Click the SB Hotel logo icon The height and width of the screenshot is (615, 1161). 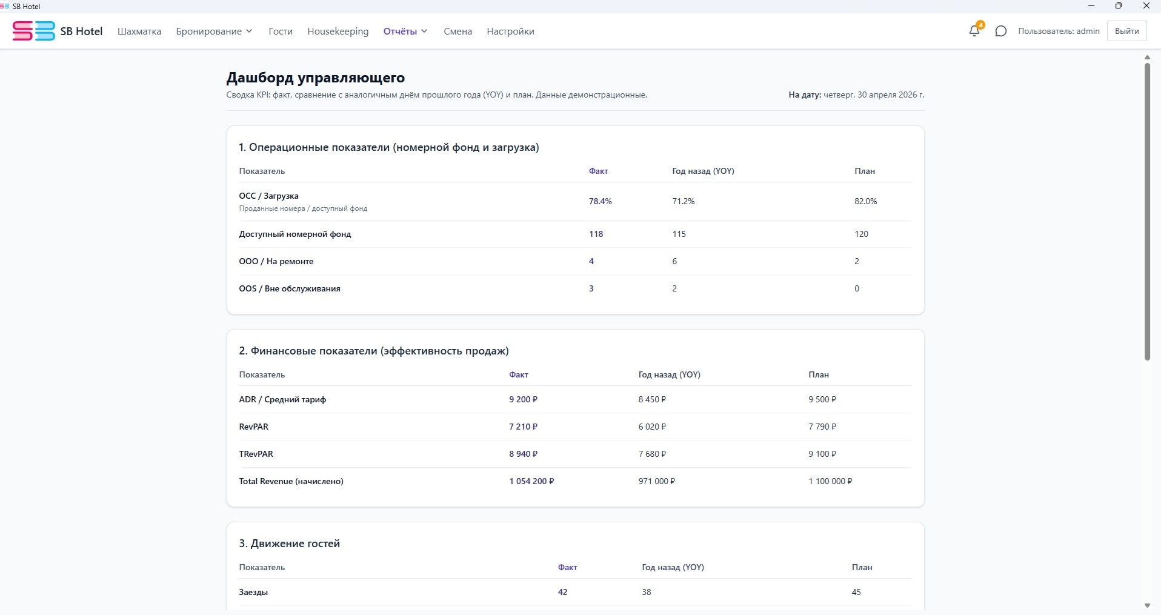[33, 31]
